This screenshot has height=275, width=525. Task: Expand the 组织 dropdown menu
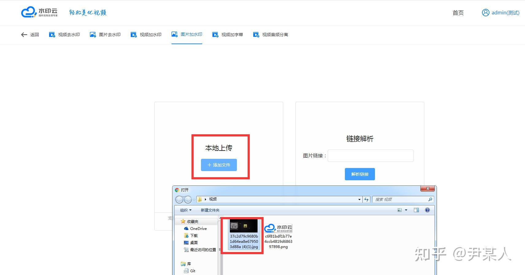click(x=186, y=210)
